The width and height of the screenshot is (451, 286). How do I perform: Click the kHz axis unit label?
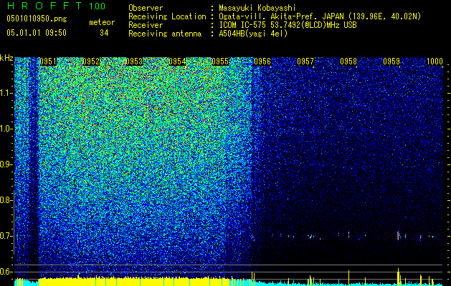[6, 58]
